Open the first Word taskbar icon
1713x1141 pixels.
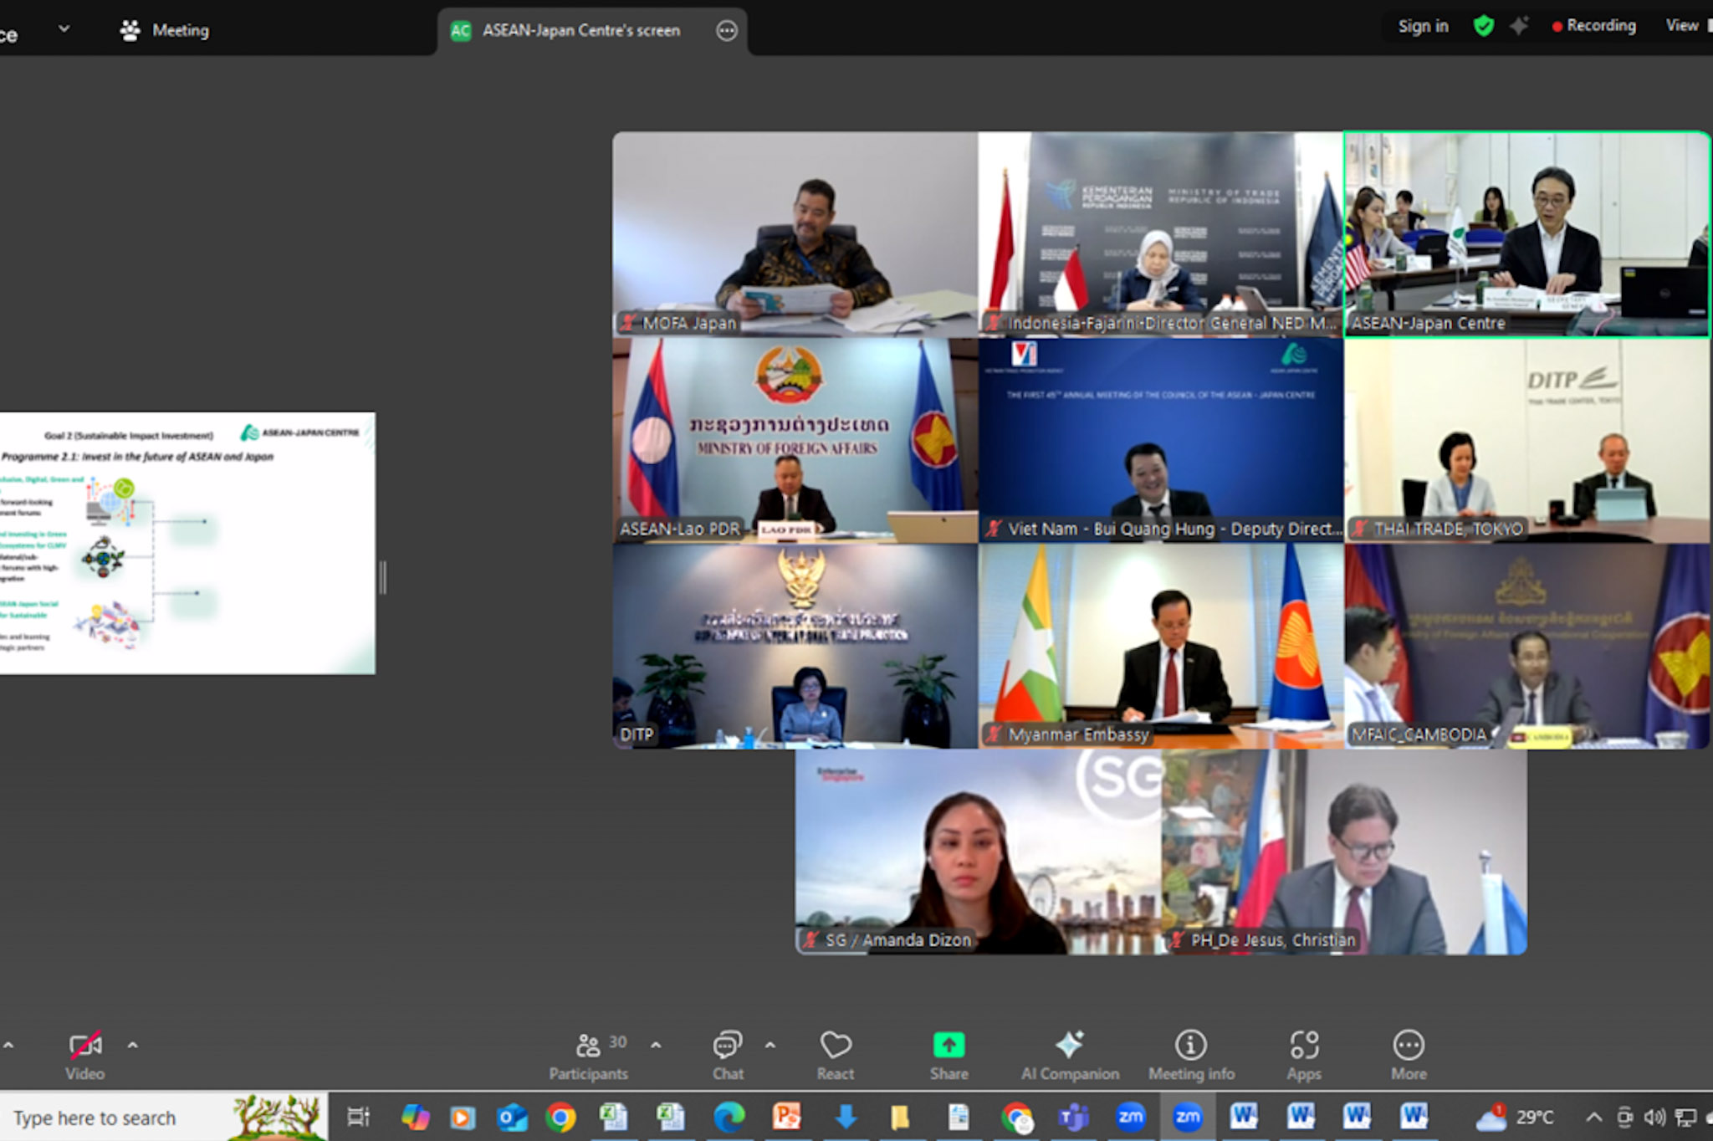click(1244, 1117)
